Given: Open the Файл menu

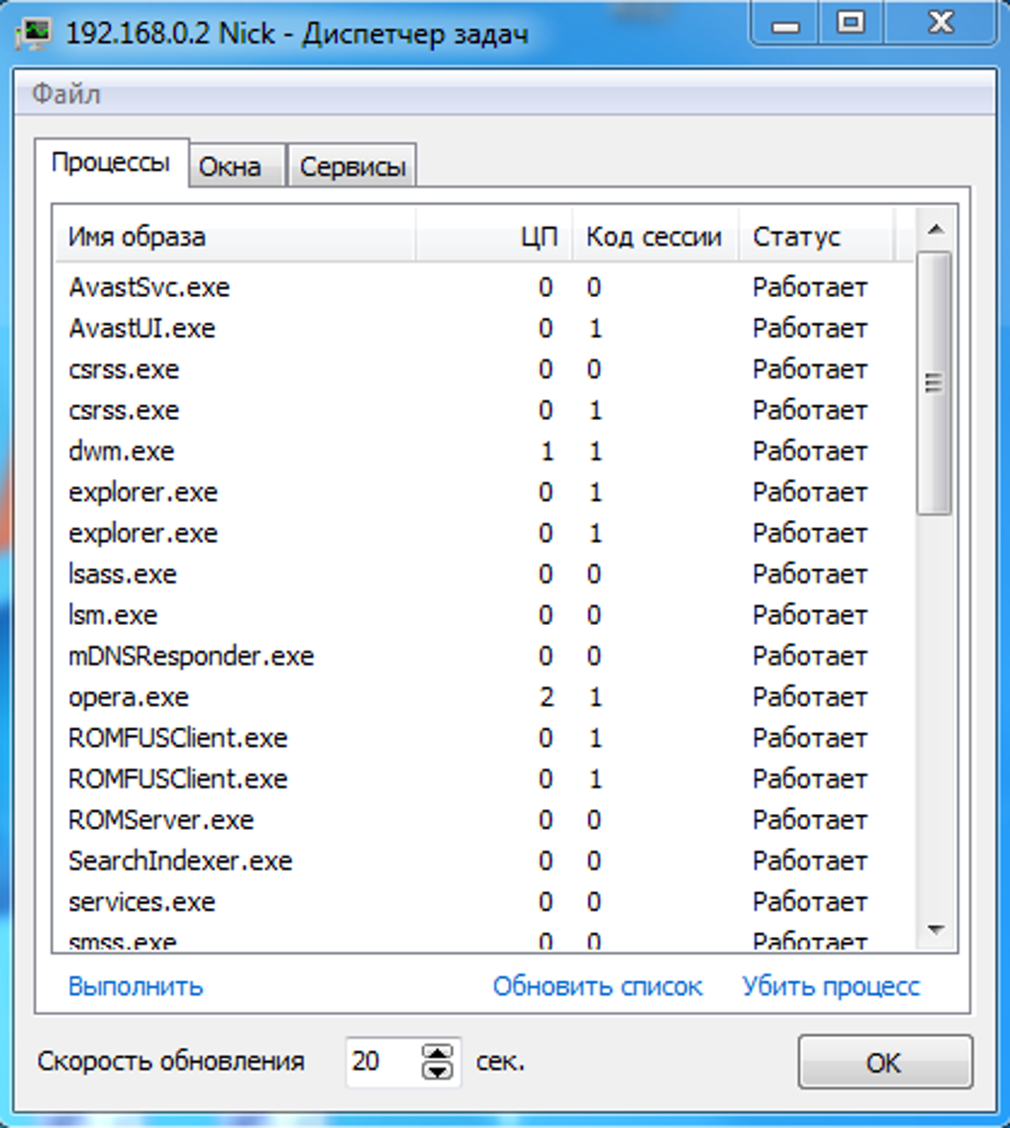Looking at the screenshot, I should (x=65, y=95).
